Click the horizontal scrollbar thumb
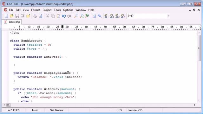Viewport: 203px width, 114px height. 8,105
